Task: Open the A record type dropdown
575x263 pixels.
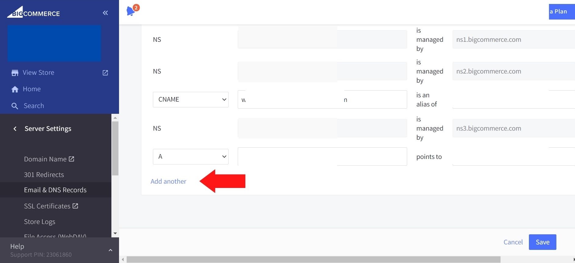Action: (x=190, y=157)
